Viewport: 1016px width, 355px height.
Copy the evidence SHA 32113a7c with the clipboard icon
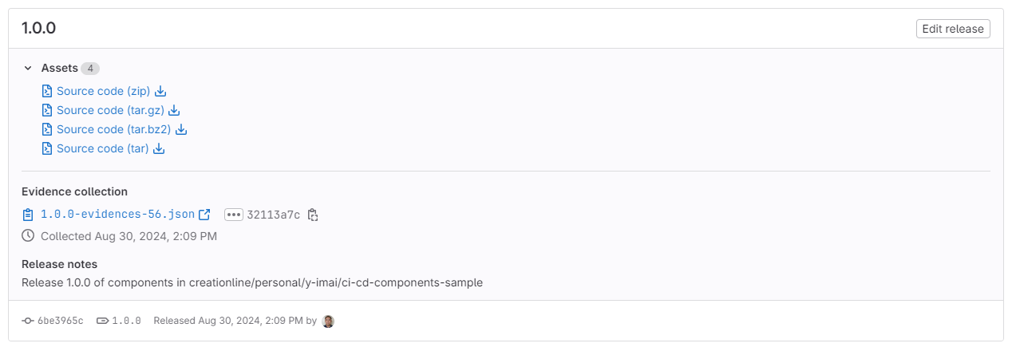tap(313, 214)
